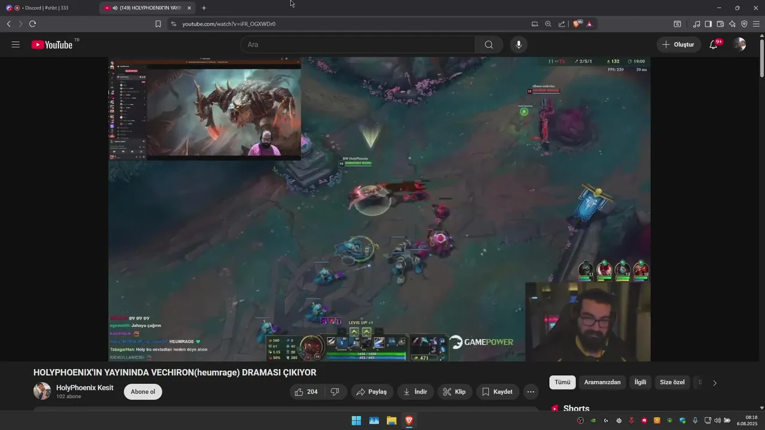Open Brave VPN shield icon
This screenshot has height=430, width=765.
click(x=744, y=24)
